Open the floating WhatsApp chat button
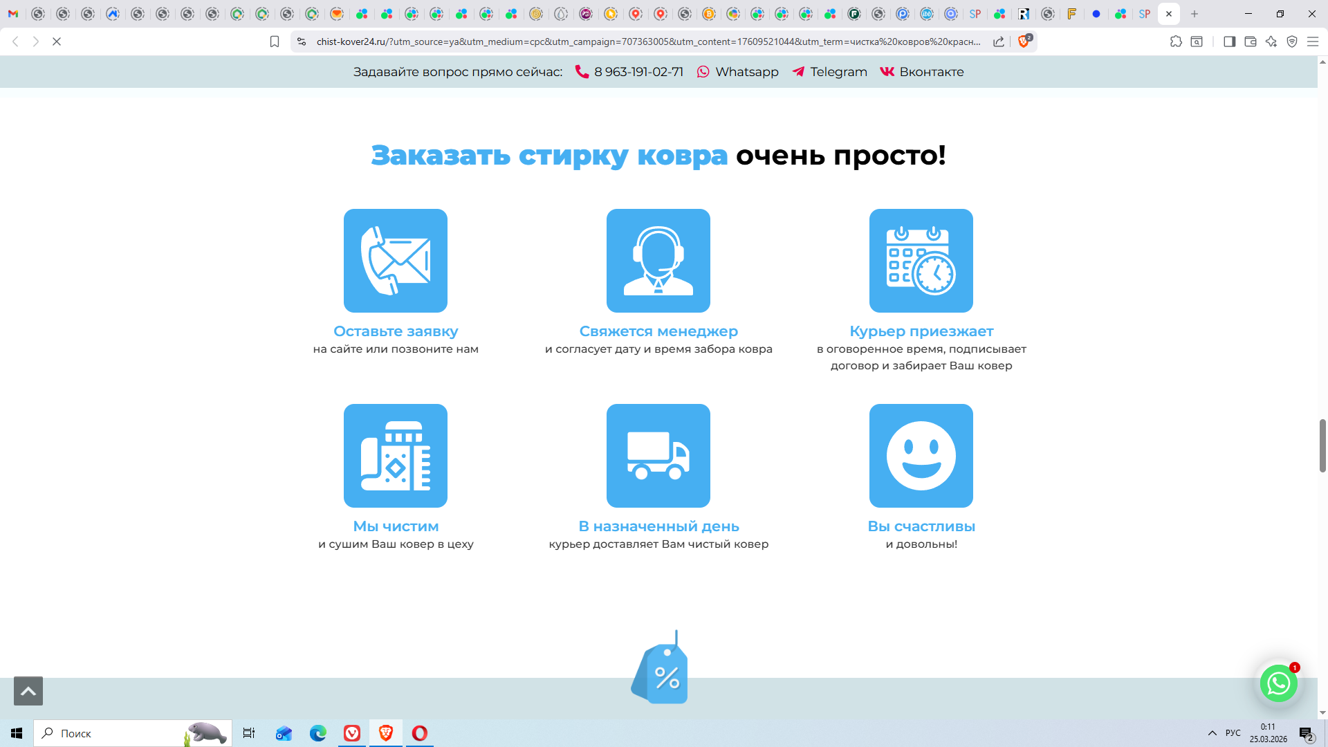Viewport: 1328px width, 747px height. [x=1278, y=683]
